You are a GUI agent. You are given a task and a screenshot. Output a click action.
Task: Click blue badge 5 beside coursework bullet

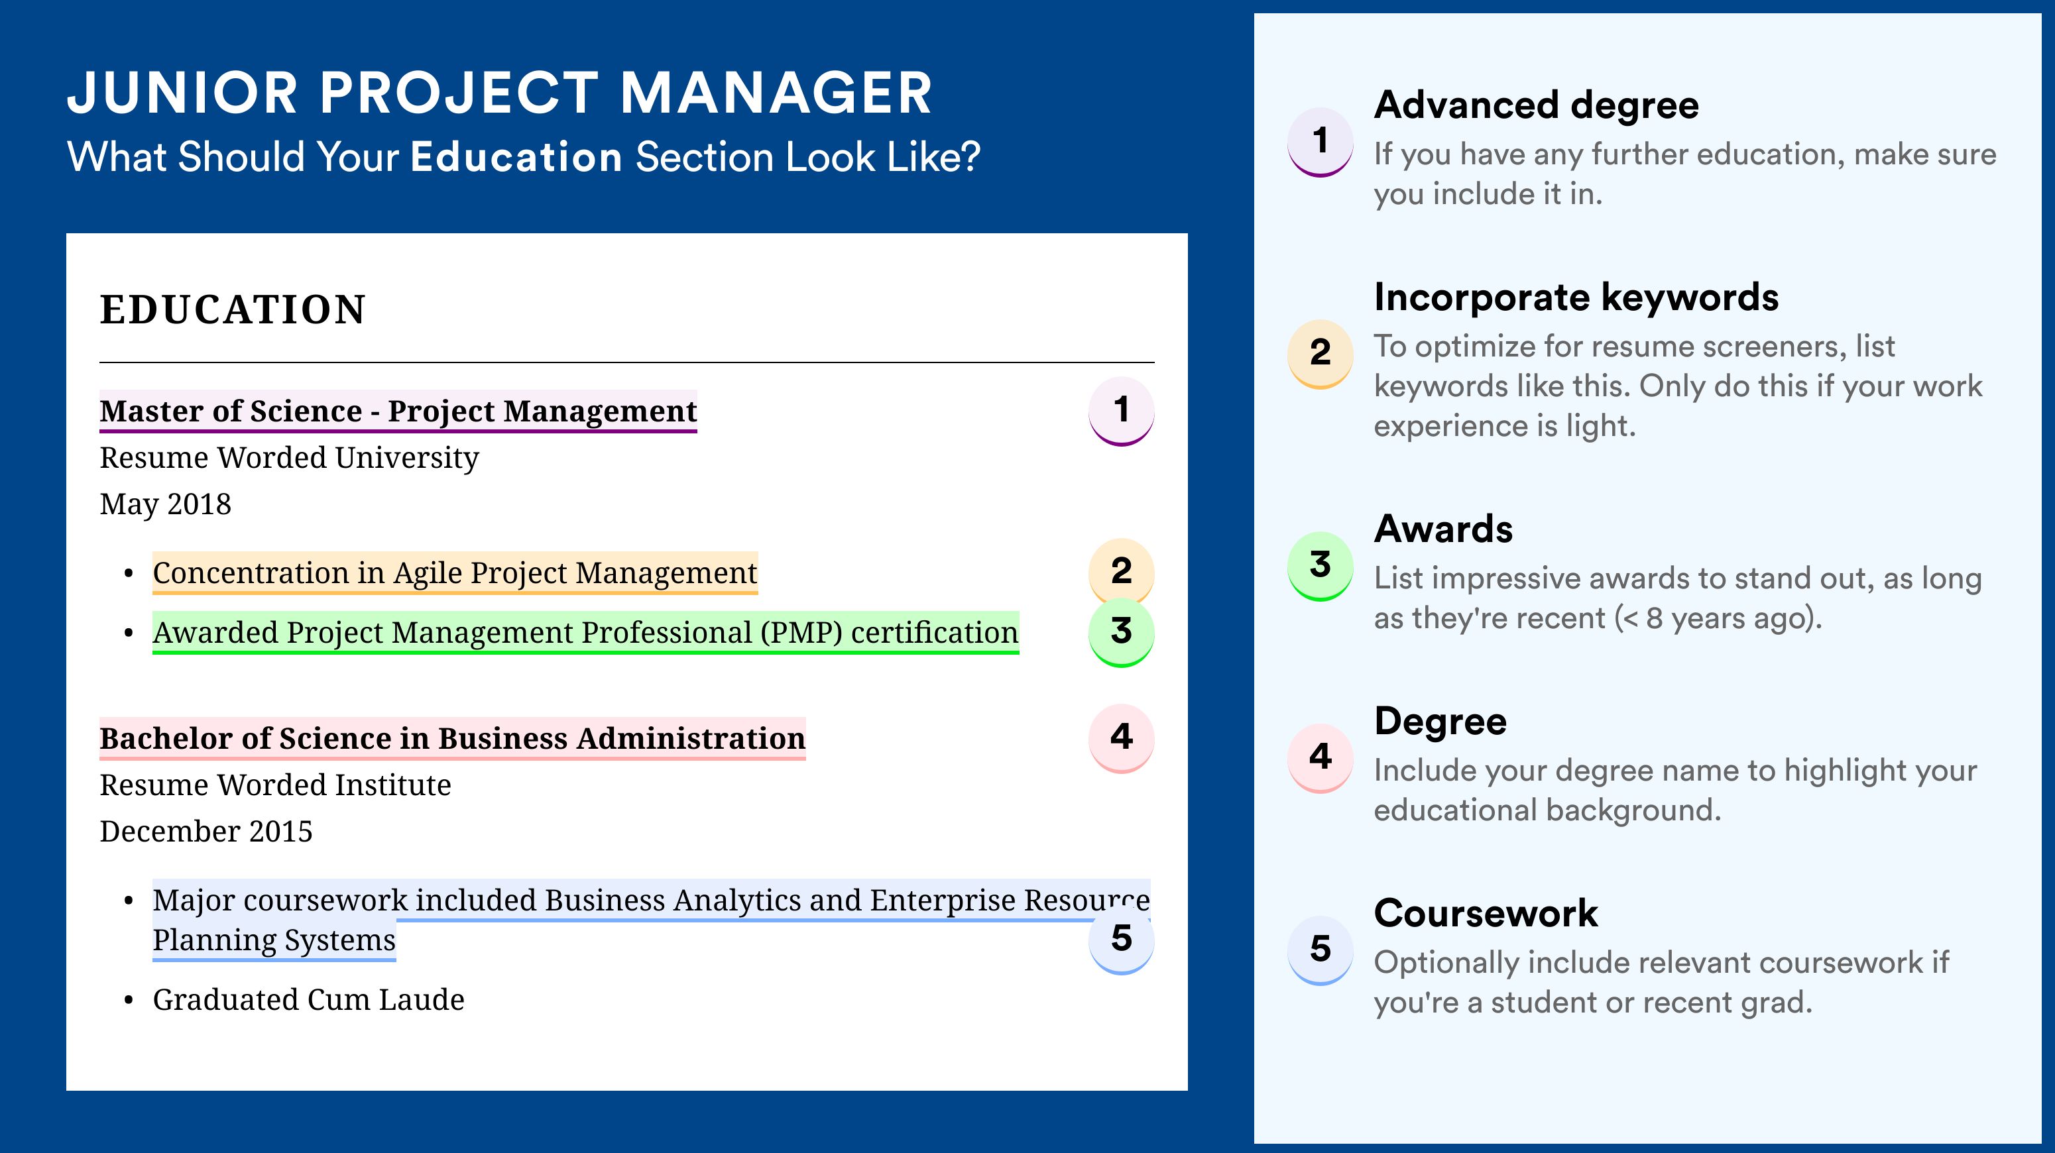tap(1121, 940)
